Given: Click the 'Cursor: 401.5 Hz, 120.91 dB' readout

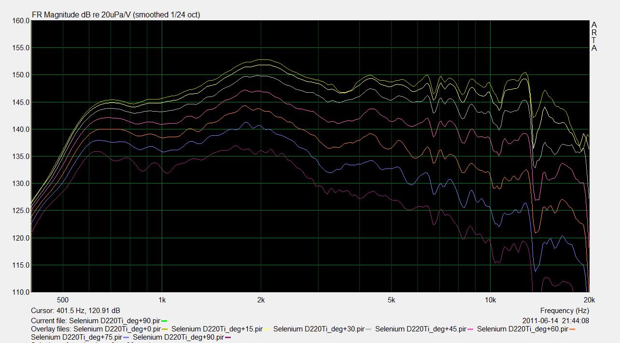Looking at the screenshot, I should (76, 311).
